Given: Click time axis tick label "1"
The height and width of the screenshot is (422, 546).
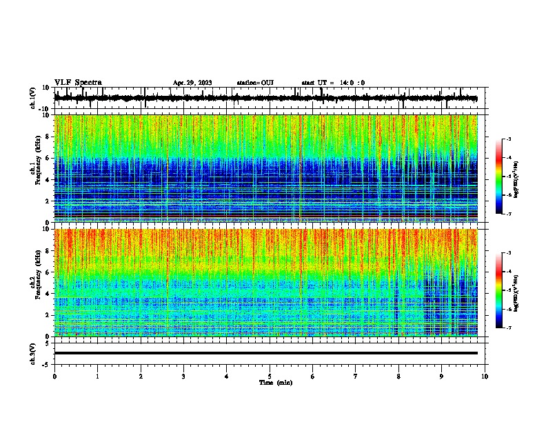Looking at the screenshot, I should (97, 376).
